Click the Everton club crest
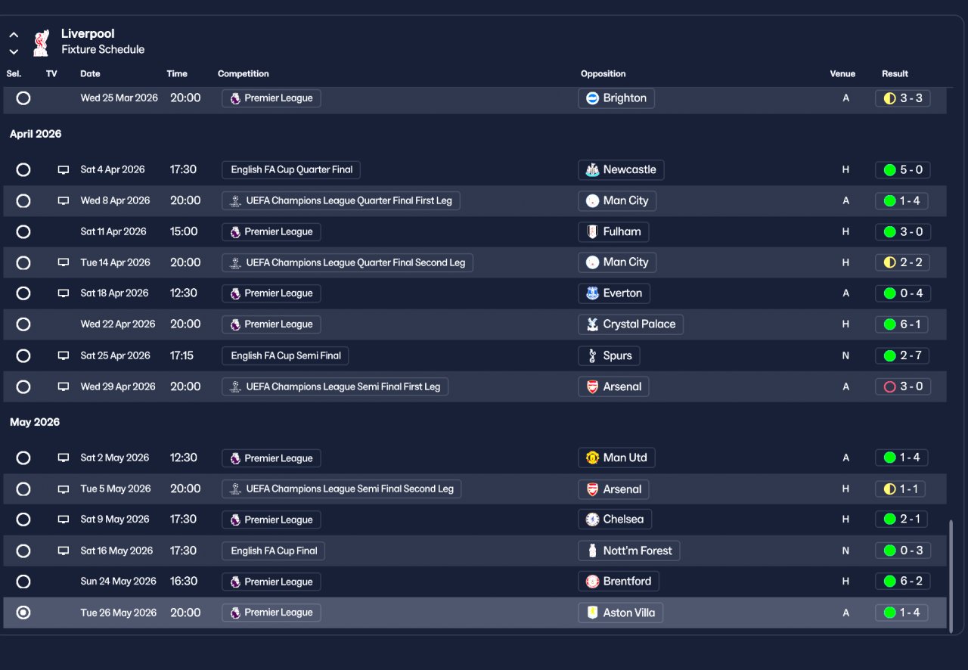 point(593,293)
